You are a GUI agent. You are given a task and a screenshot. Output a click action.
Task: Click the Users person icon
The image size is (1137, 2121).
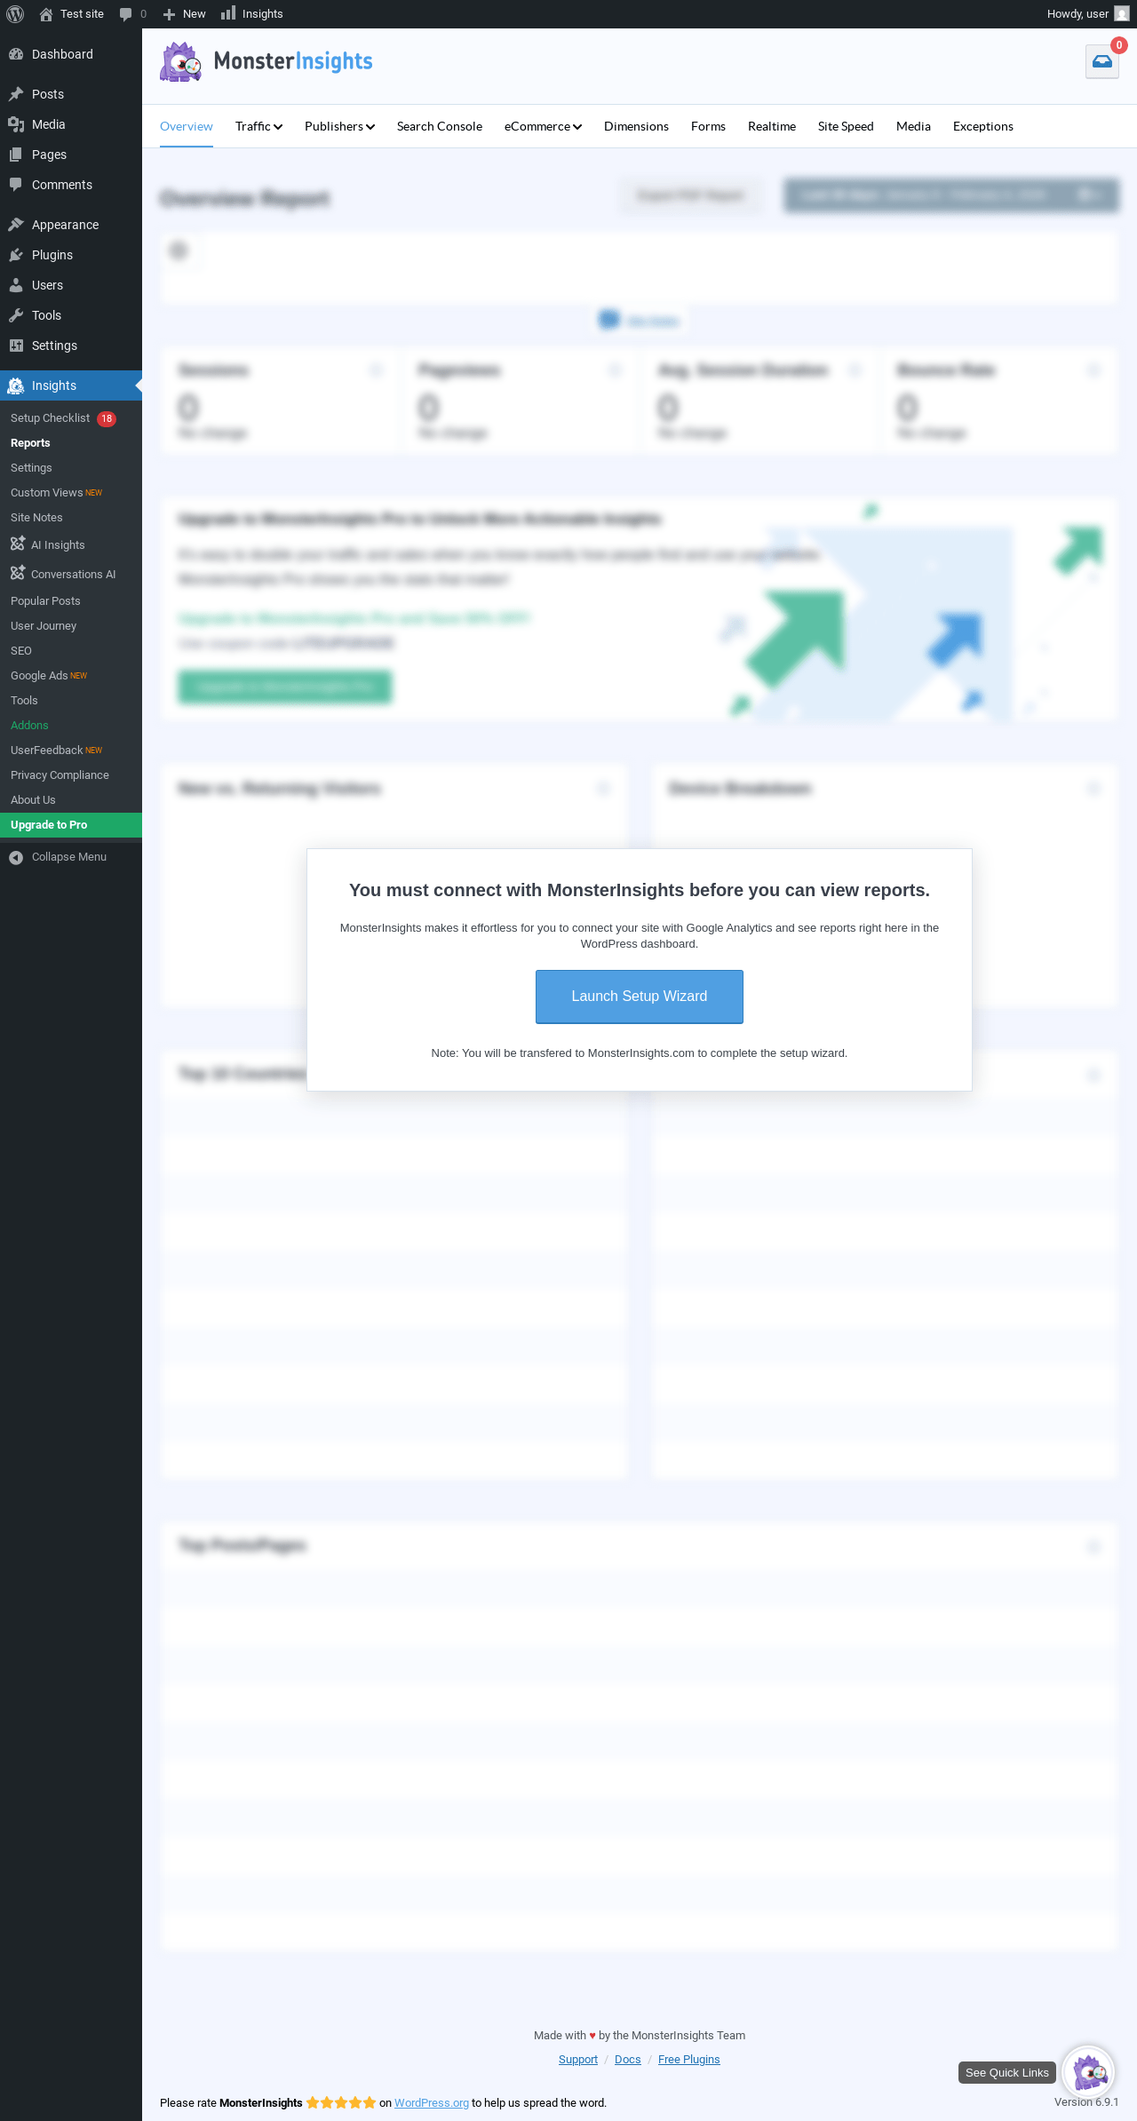tap(16, 285)
